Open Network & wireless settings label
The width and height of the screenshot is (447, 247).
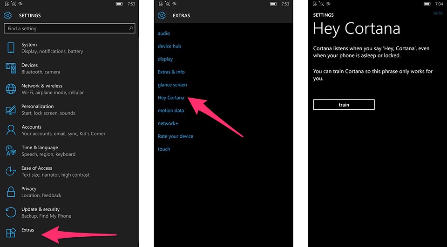click(42, 86)
